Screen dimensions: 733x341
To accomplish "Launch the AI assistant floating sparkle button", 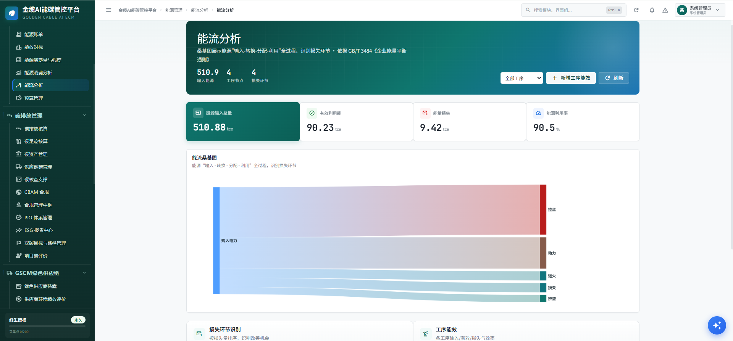I will pos(717,325).
